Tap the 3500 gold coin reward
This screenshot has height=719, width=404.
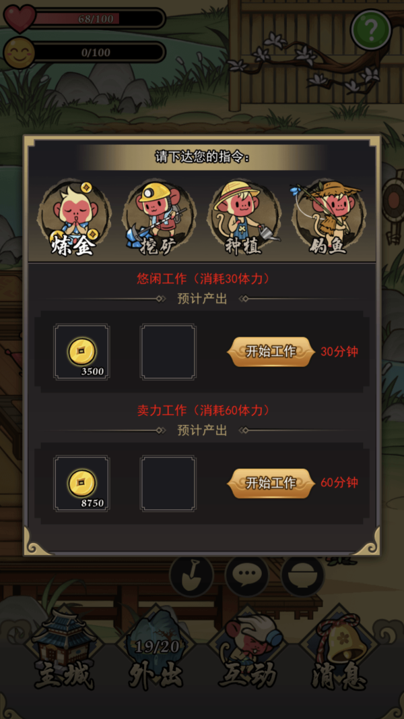(81, 351)
